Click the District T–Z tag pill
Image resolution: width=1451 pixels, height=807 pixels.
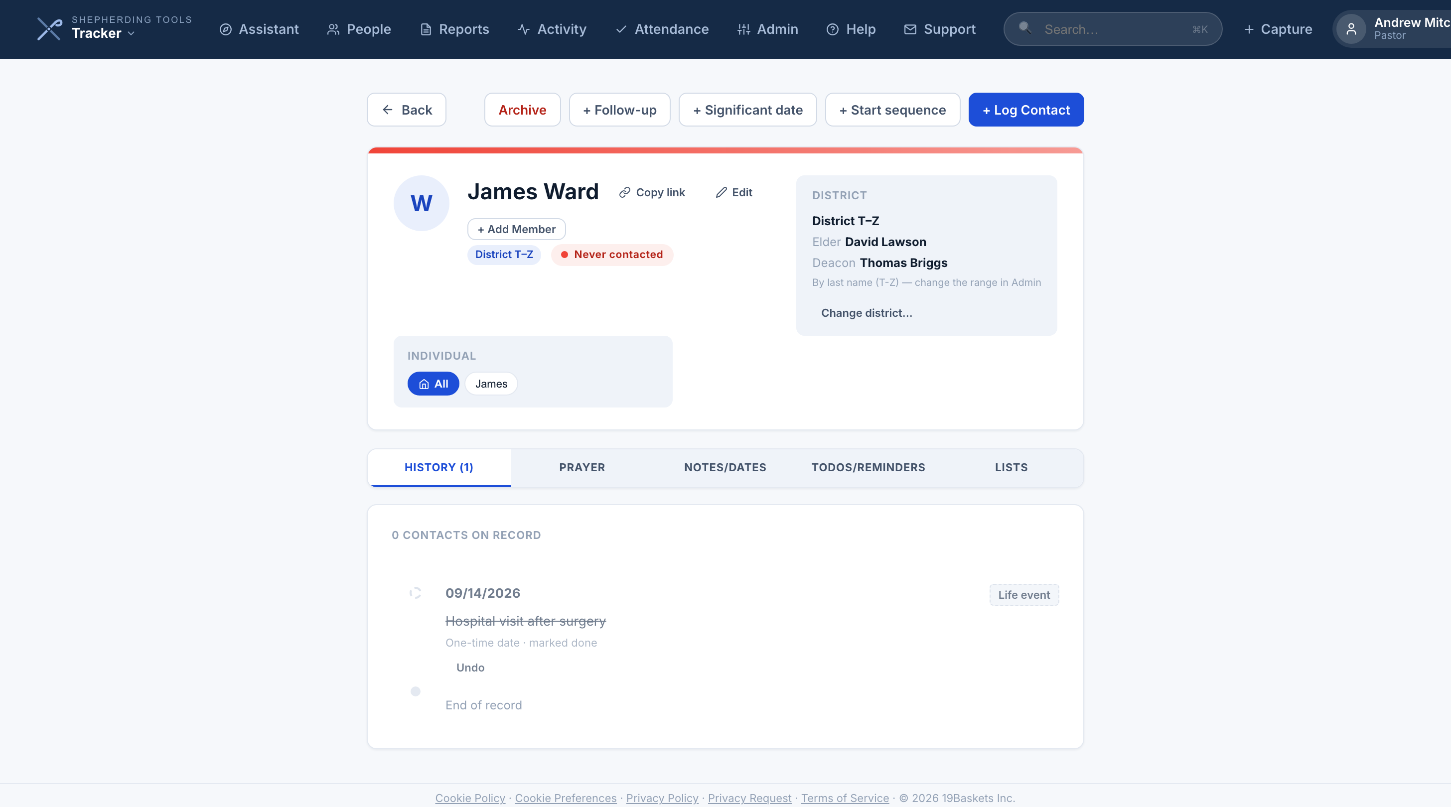click(504, 255)
